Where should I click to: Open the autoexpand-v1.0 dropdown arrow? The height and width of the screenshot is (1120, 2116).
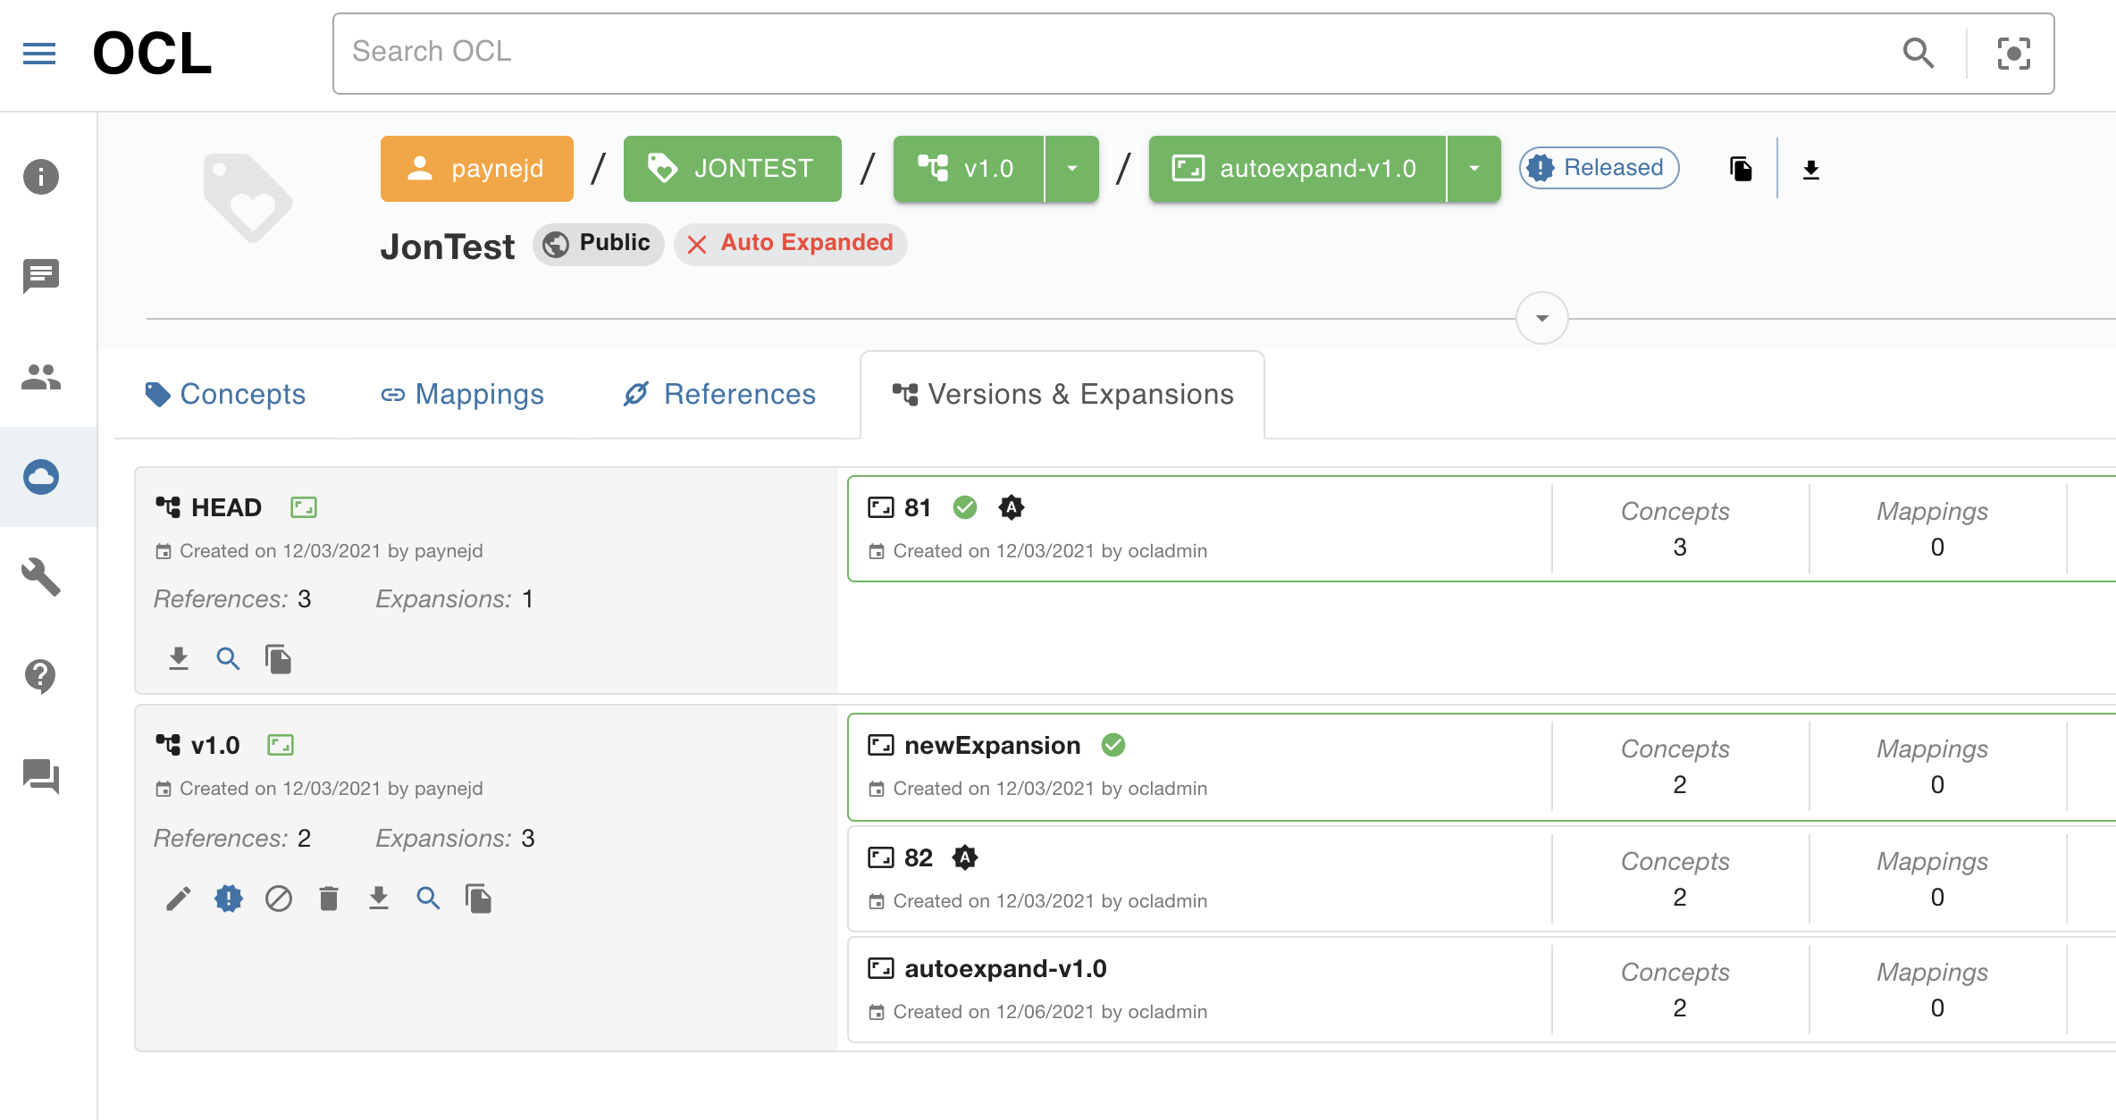click(1474, 168)
